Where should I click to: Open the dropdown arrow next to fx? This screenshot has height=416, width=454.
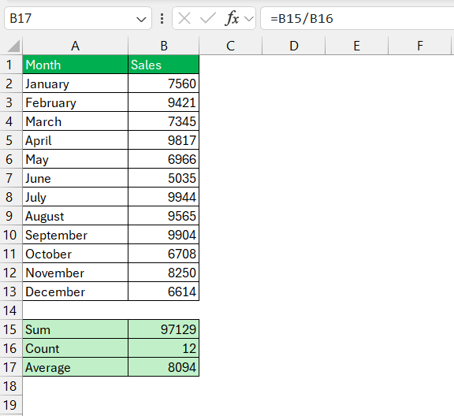pos(249,19)
